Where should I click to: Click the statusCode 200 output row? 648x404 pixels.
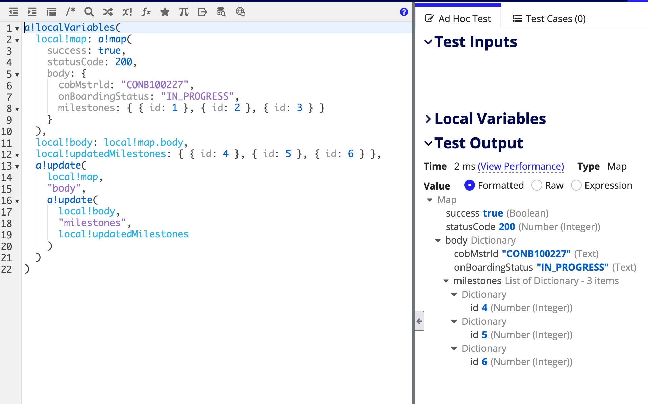pos(523,227)
